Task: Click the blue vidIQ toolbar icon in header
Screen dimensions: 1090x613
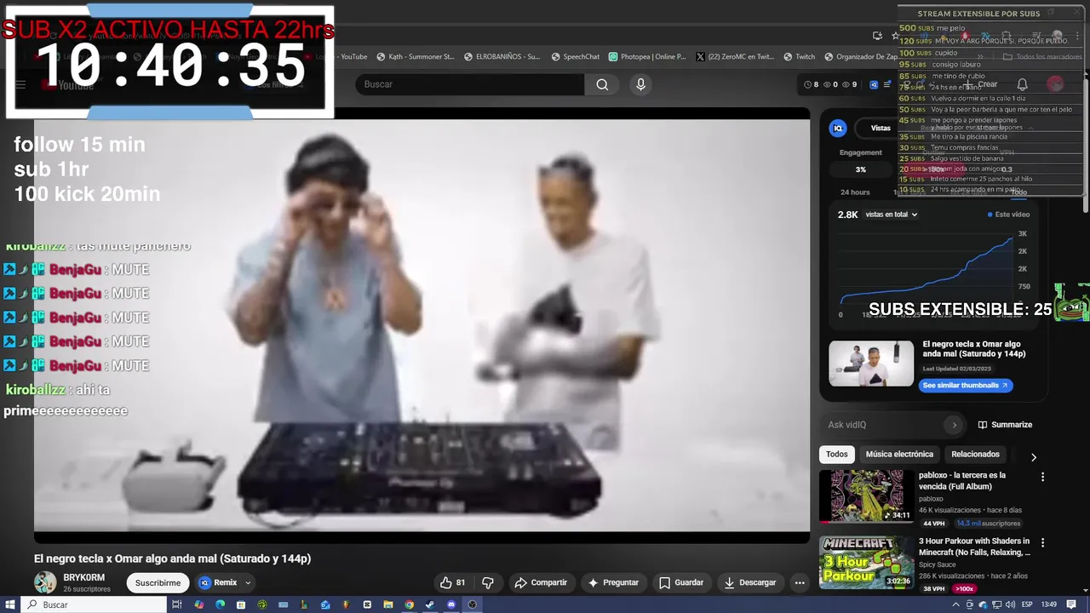Action: pyautogui.click(x=874, y=84)
